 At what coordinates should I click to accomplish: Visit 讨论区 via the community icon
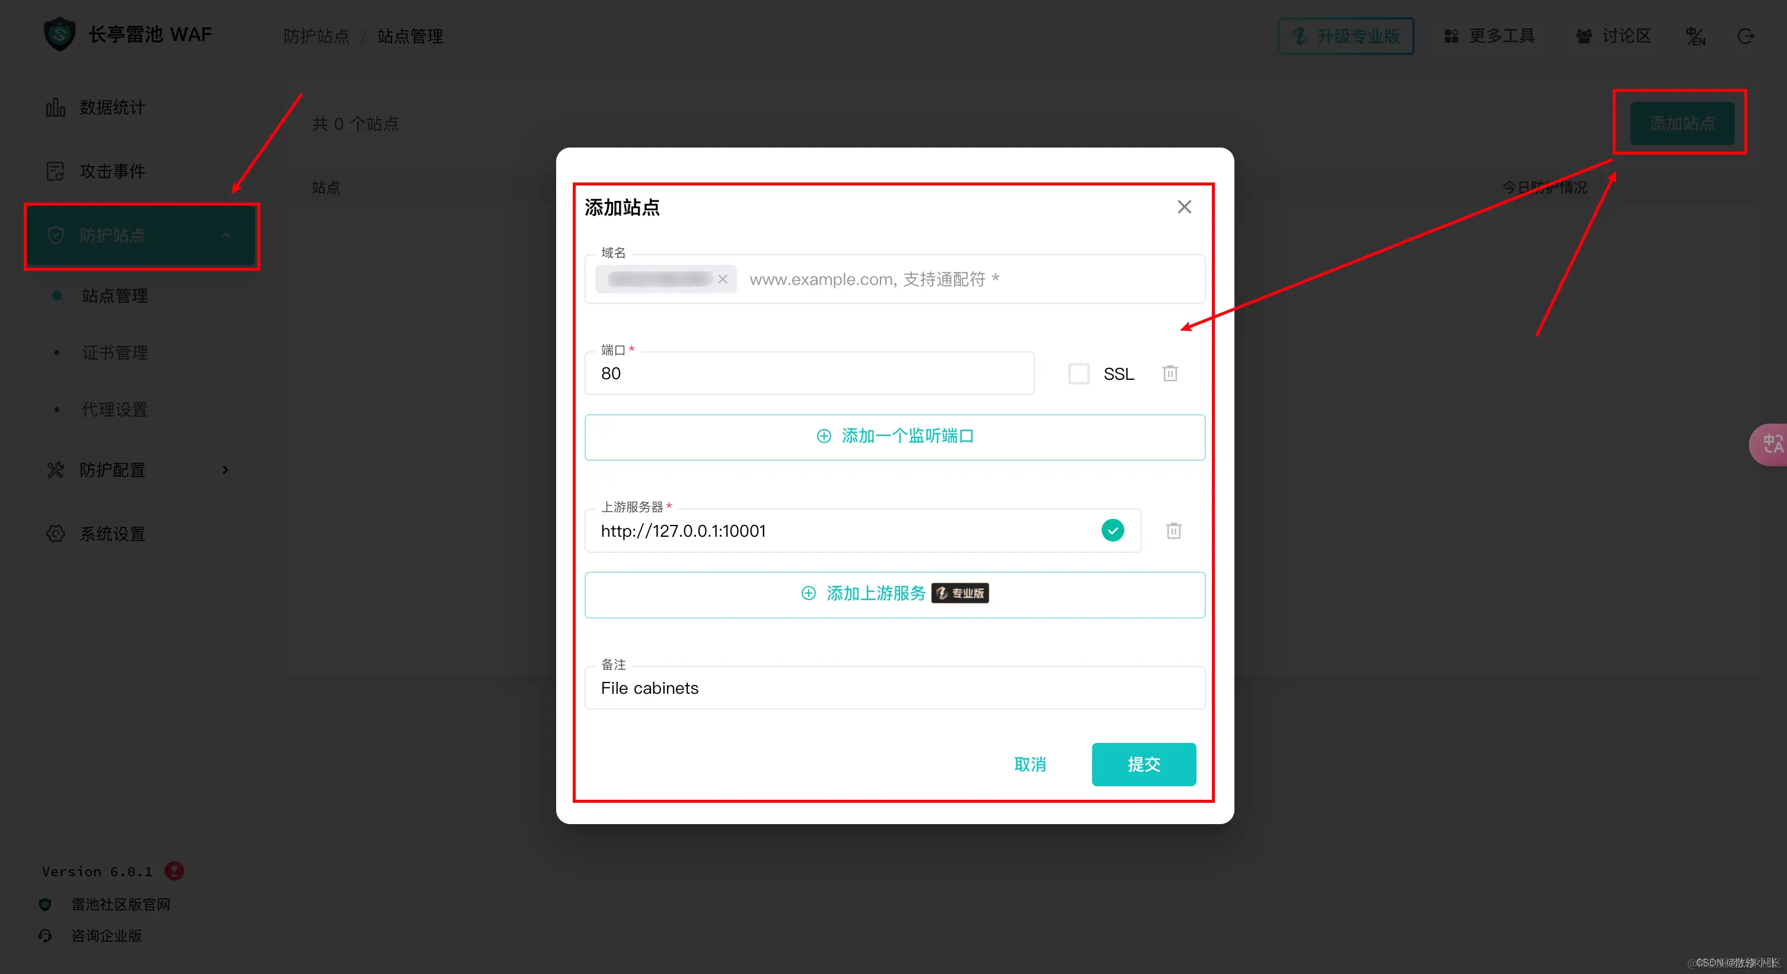[1584, 36]
